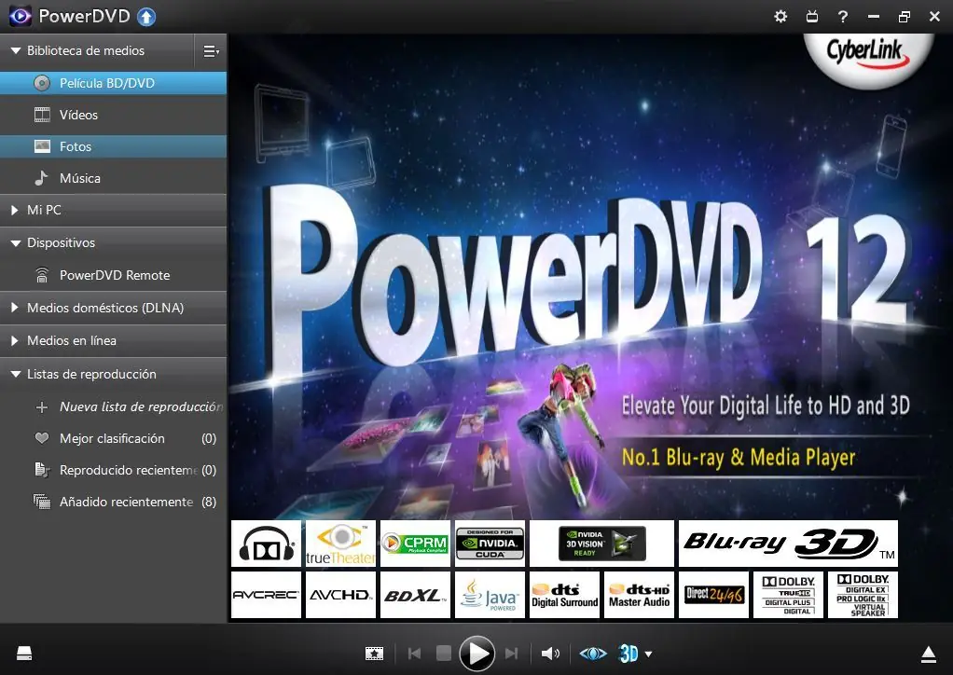Switch to TV cinema mode icon
This screenshot has height=675, width=953.
811,17
